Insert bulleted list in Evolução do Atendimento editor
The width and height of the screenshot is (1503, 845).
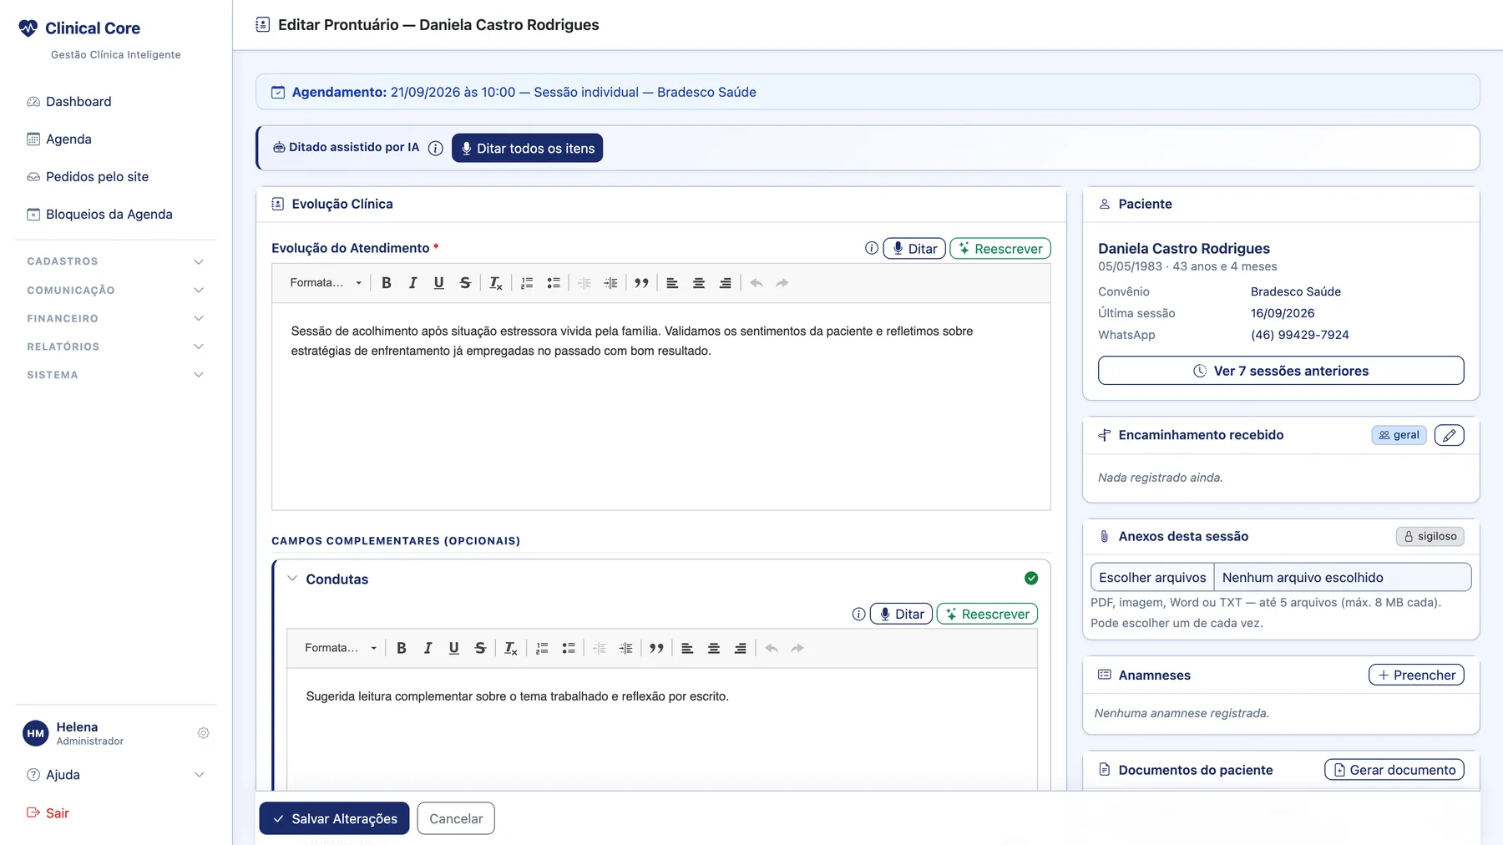coord(554,283)
